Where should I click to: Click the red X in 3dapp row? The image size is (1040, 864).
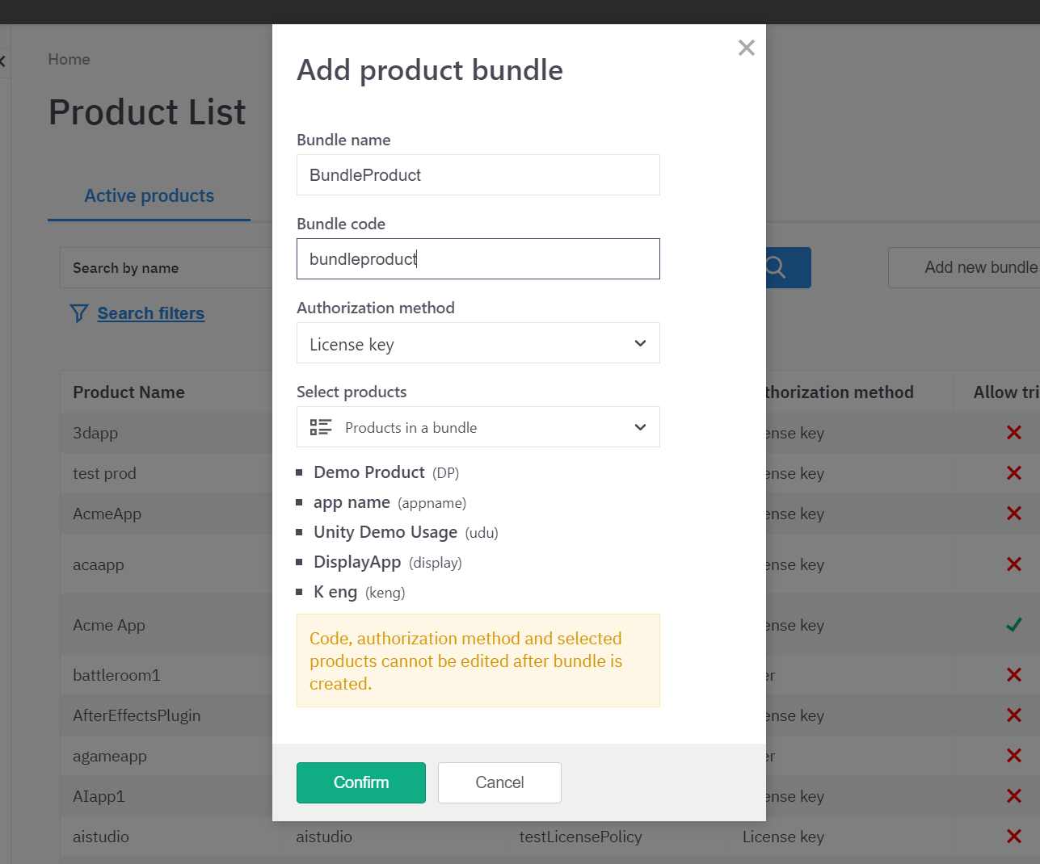click(1013, 433)
